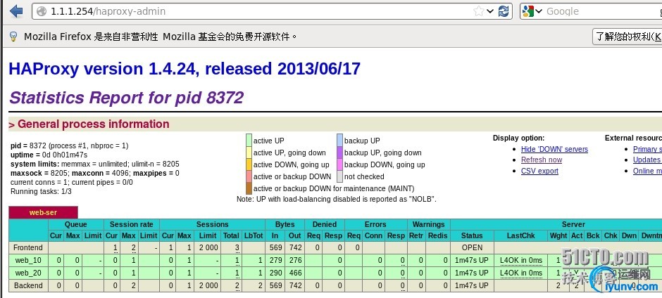Image resolution: width=662 pixels, height=298 pixels.
Task: Click the Status column header
Action: tap(472, 236)
